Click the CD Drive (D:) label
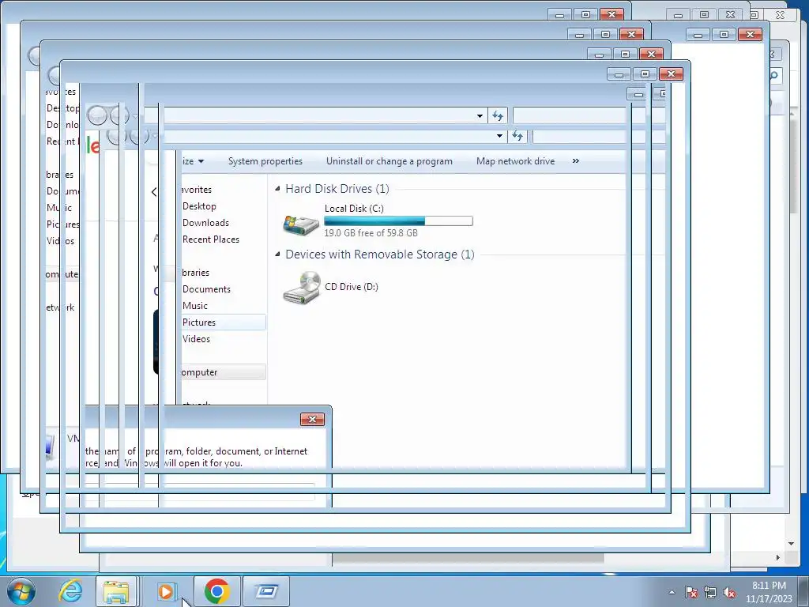809x607 pixels. [x=352, y=287]
